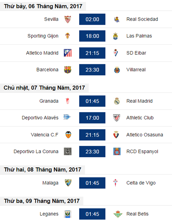Screen dimensions: 172x223
Task: Open the Granada team name link
Action: (x=49, y=101)
